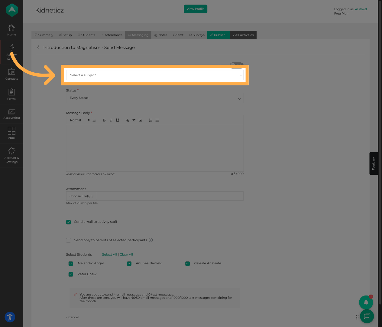Uncheck student Peter Chew

click(x=71, y=274)
